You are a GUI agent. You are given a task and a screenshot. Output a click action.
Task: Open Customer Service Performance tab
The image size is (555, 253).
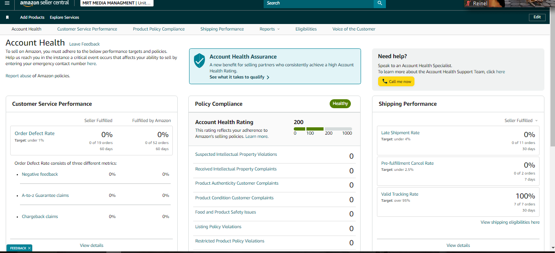tap(87, 29)
